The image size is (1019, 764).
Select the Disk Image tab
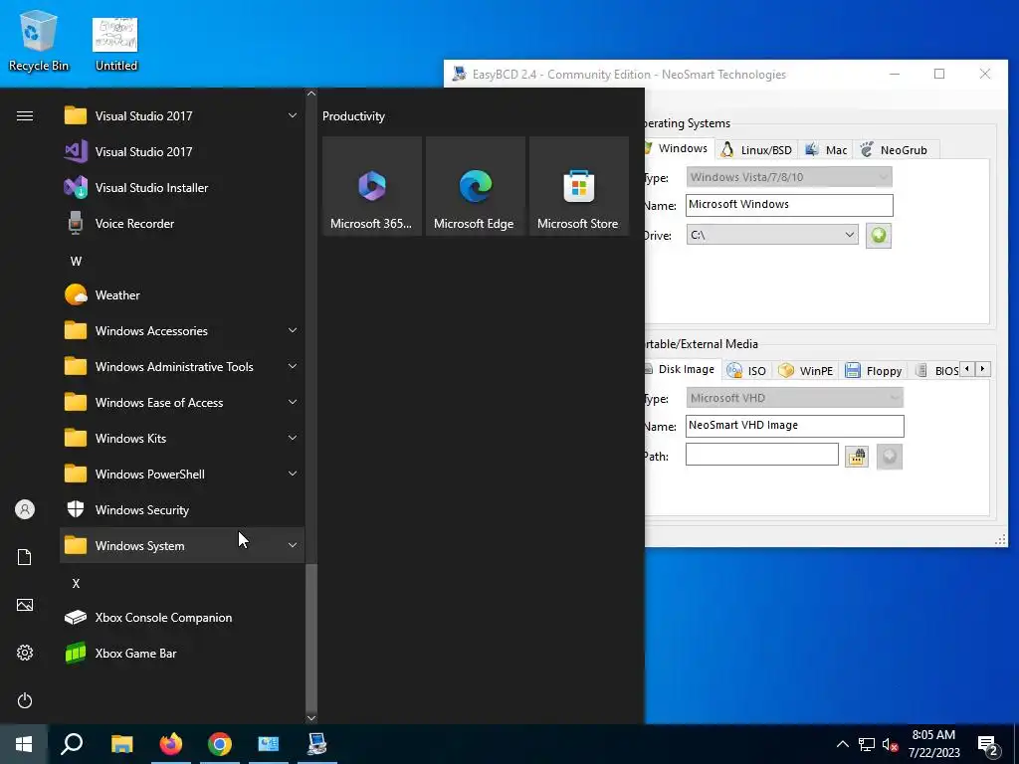coord(683,369)
